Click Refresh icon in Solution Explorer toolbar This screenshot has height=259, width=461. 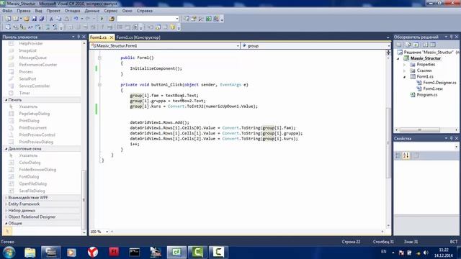pyautogui.click(x=416, y=45)
